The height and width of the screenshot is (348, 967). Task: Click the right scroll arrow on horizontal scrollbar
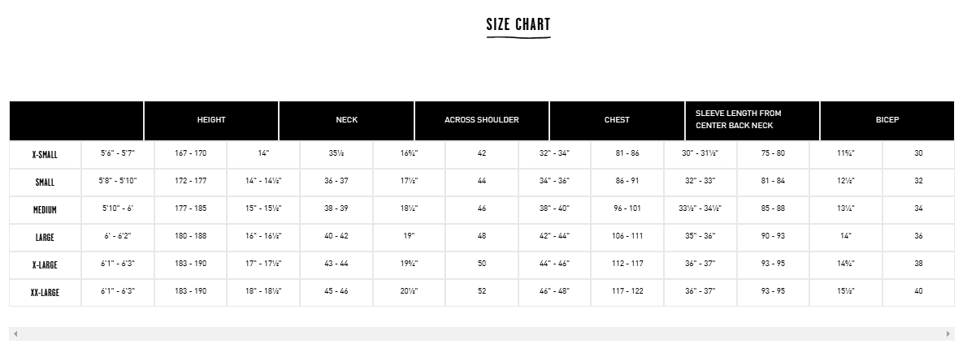947,334
